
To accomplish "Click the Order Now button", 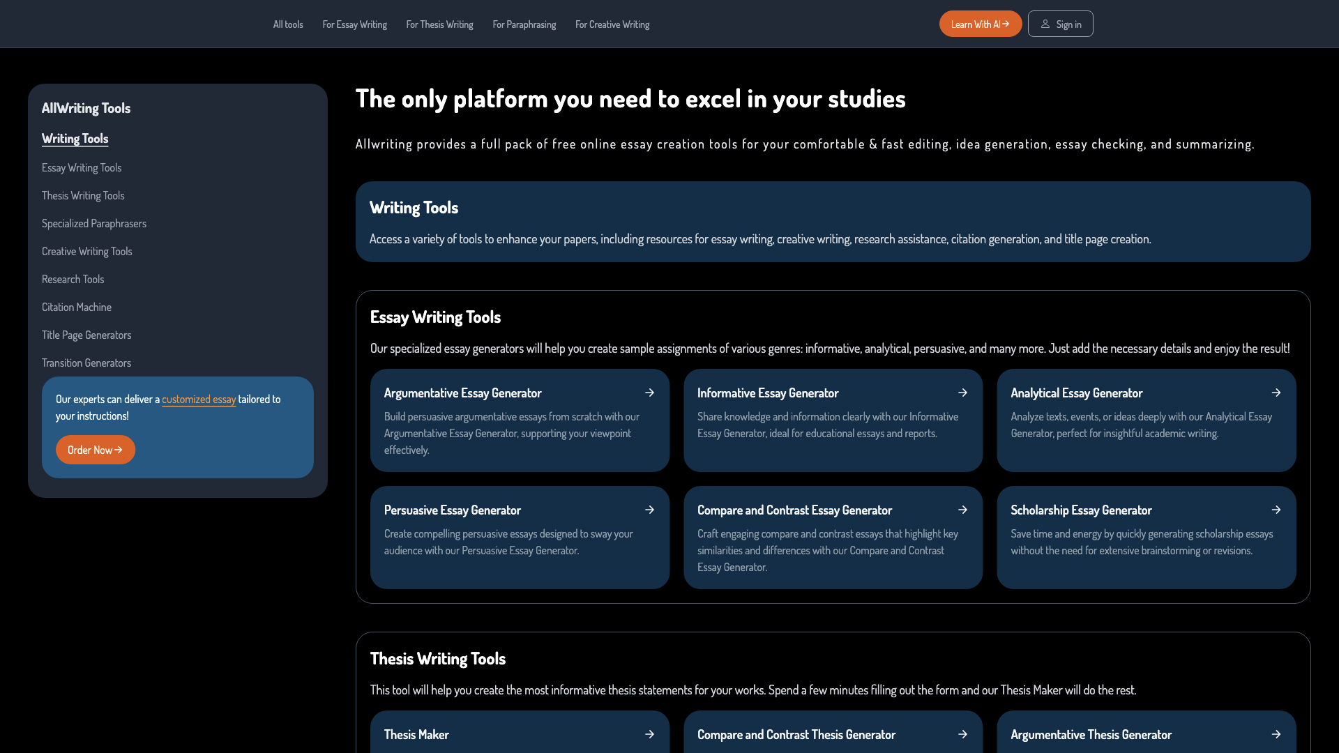I will click(96, 450).
